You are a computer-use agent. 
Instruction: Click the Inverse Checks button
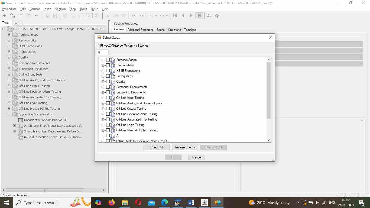pos(185,147)
